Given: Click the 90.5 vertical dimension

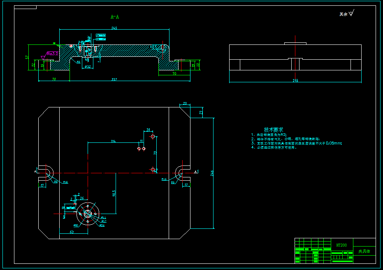Looking at the screenshot, I should click(x=114, y=193).
